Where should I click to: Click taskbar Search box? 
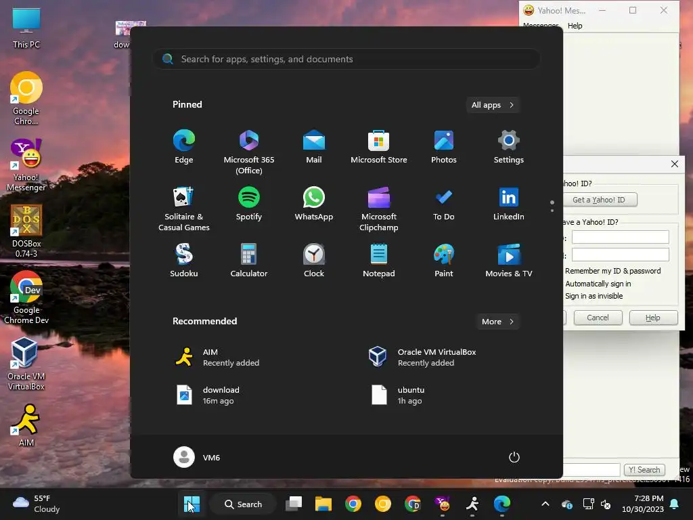(x=243, y=504)
